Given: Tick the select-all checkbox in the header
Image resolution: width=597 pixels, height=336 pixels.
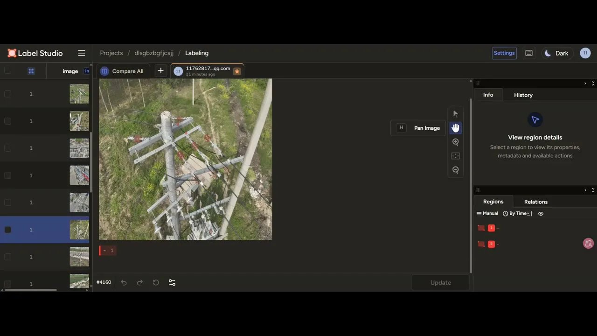Looking at the screenshot, I should tap(7, 70).
